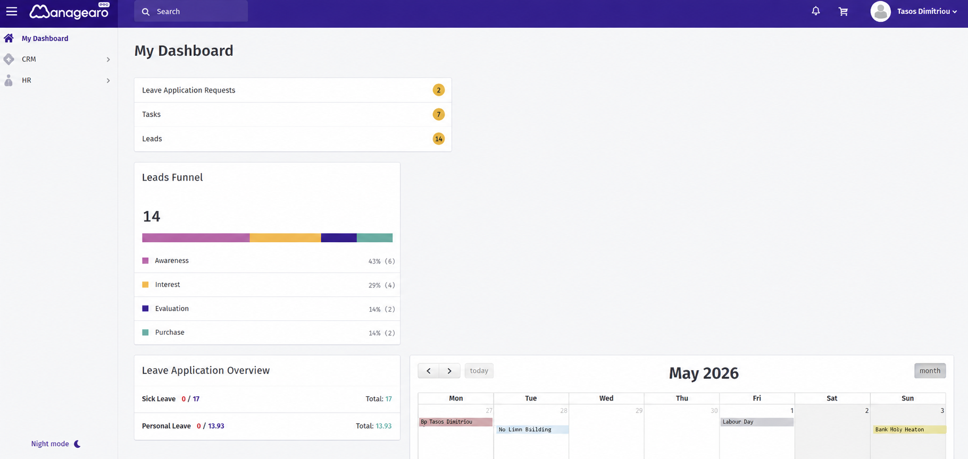Open the notifications bell
Screen dimensions: 968x459
click(816, 11)
